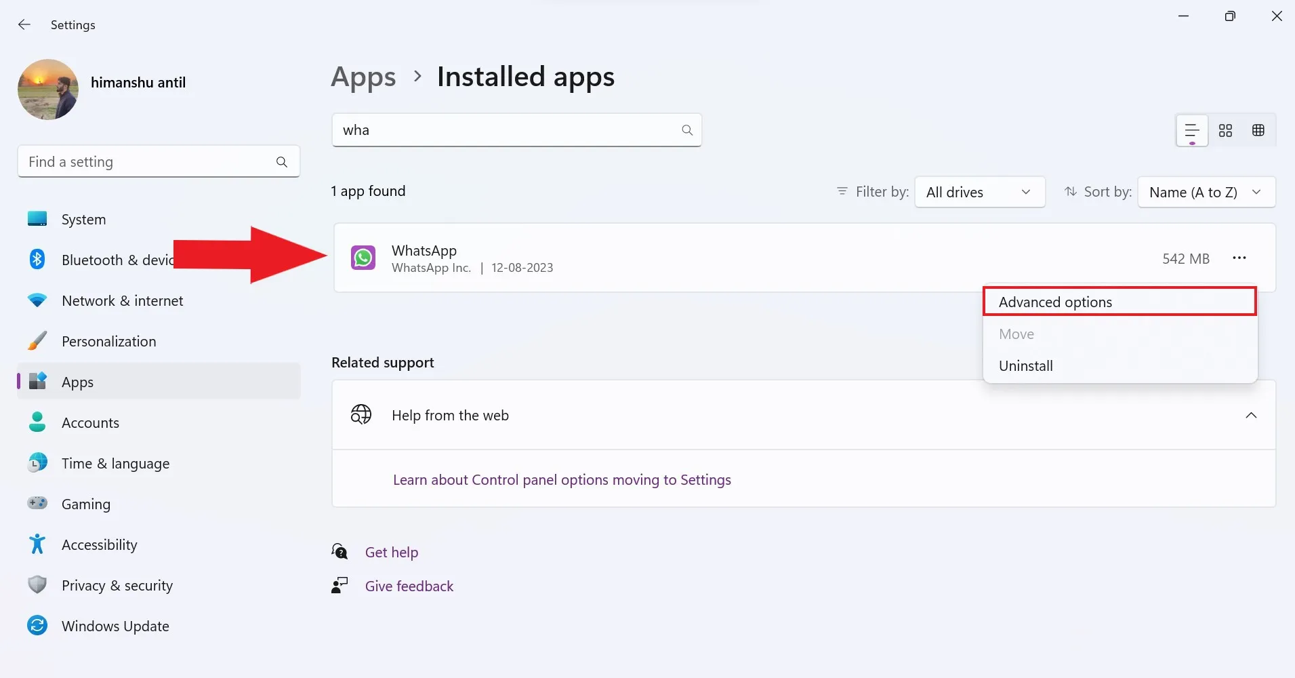Select the Bluetooth & devices icon
Image resolution: width=1295 pixels, height=678 pixels.
point(37,259)
